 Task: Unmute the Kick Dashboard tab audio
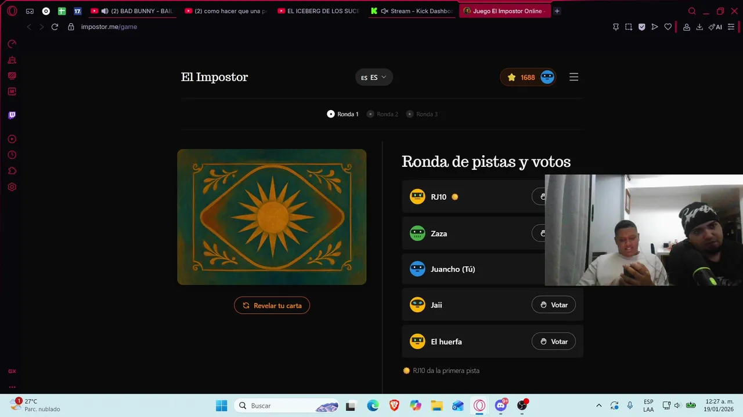[384, 11]
